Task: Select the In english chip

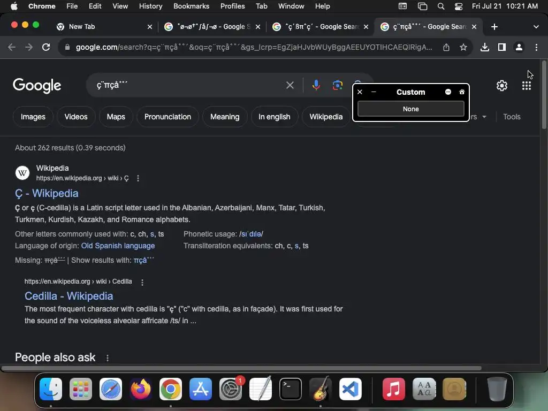Action: coord(275,117)
